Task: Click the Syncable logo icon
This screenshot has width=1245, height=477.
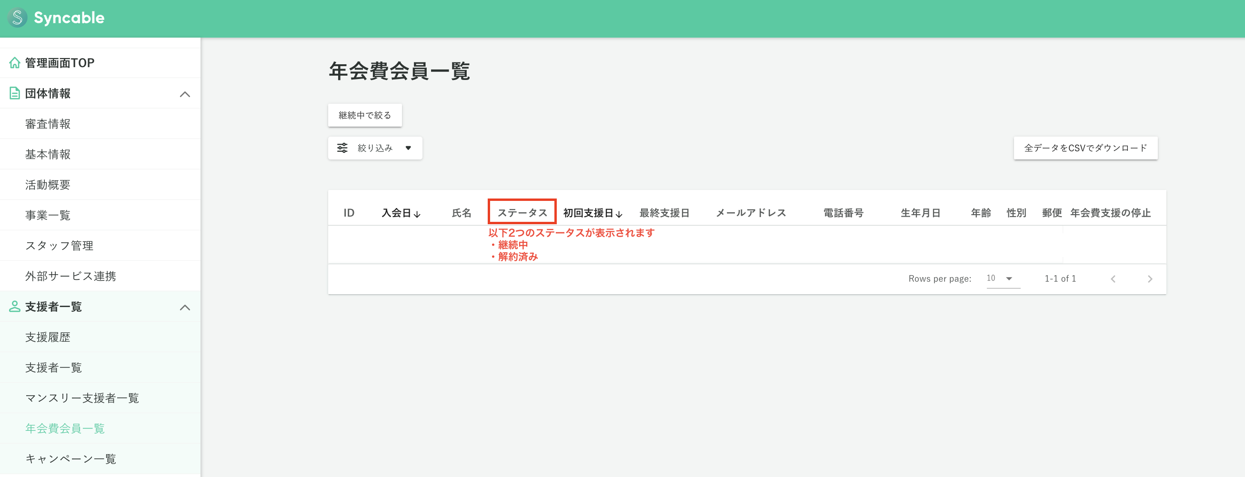Action: pos(18,18)
